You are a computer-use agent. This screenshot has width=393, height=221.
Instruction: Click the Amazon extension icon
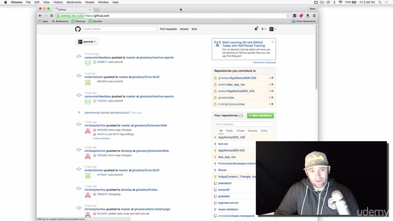[x=308, y=16]
